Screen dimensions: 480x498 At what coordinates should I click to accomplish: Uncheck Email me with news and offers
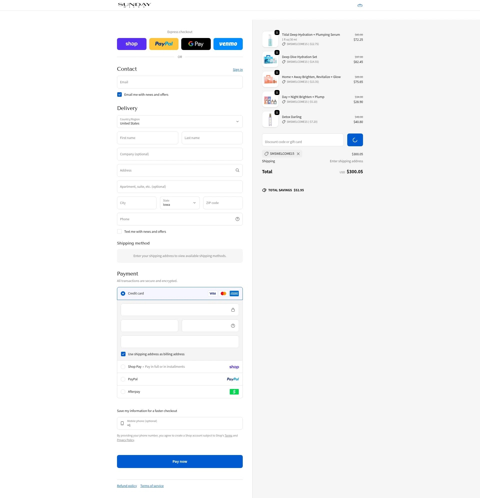[119, 94]
